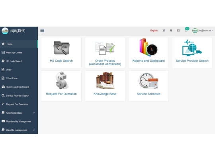The height and width of the screenshot is (161, 215).
Task: Open the user account dropdown zhl@tscm.hk
Action: (x=203, y=31)
